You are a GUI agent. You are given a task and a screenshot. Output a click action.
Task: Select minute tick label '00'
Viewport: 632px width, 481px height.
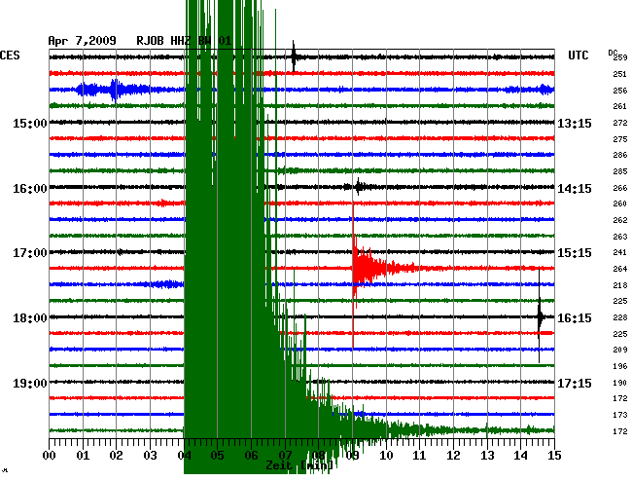tap(49, 455)
